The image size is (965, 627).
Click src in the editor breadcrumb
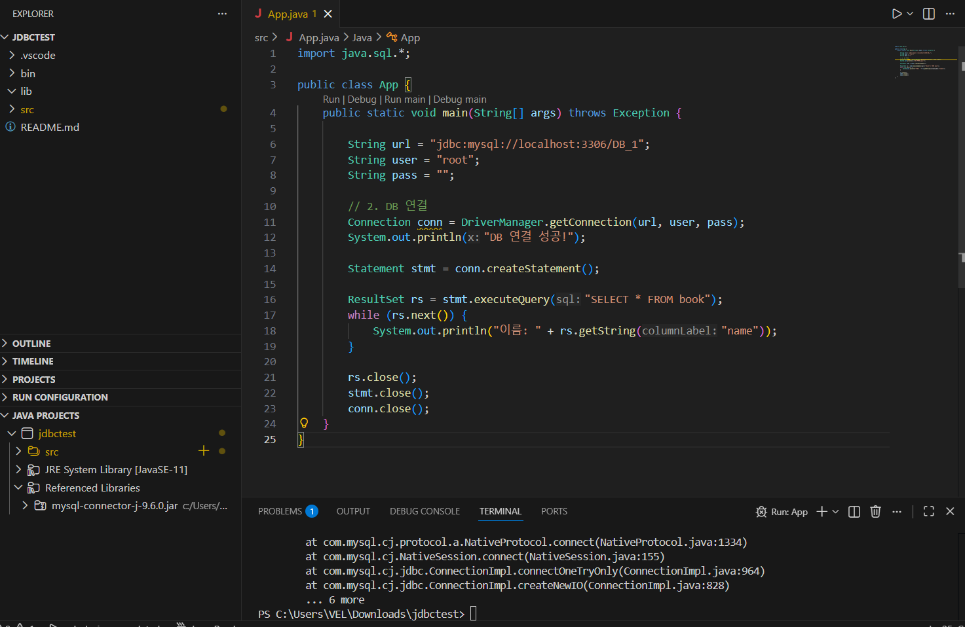(x=261, y=38)
